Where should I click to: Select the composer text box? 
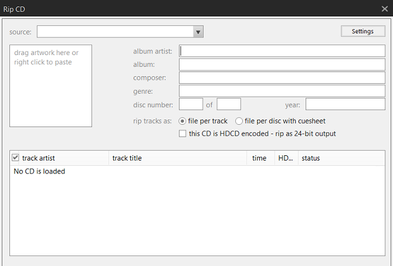282,78
